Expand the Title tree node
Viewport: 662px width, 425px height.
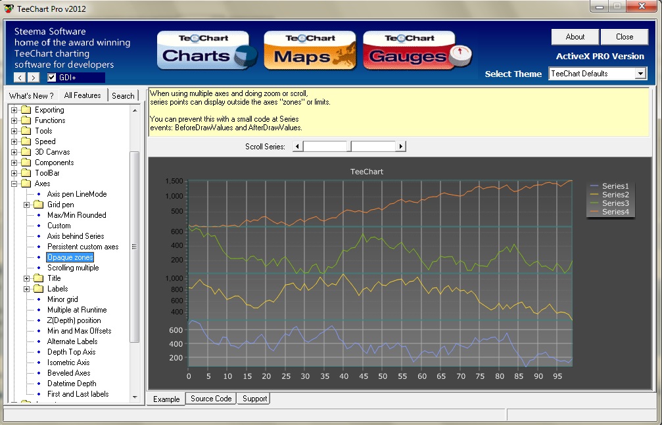coord(26,278)
